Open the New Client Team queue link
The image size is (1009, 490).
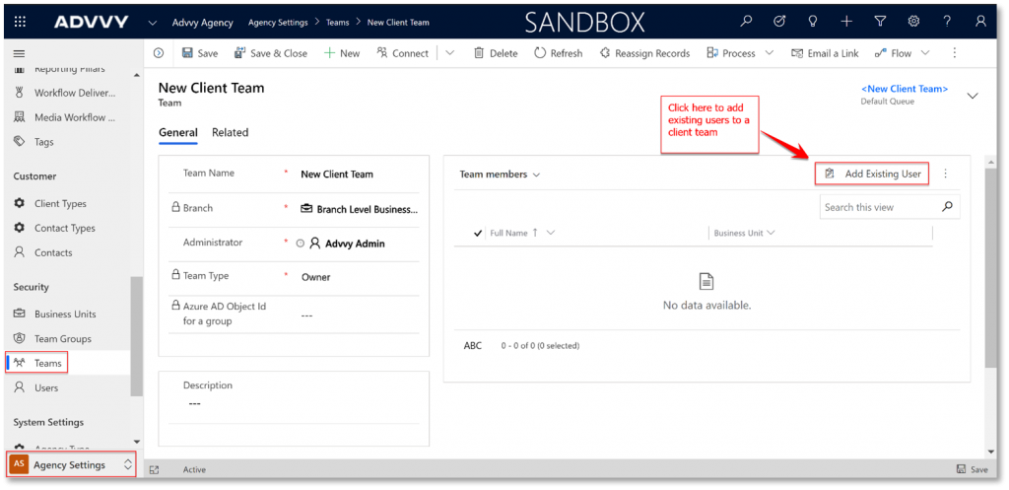[x=904, y=89]
